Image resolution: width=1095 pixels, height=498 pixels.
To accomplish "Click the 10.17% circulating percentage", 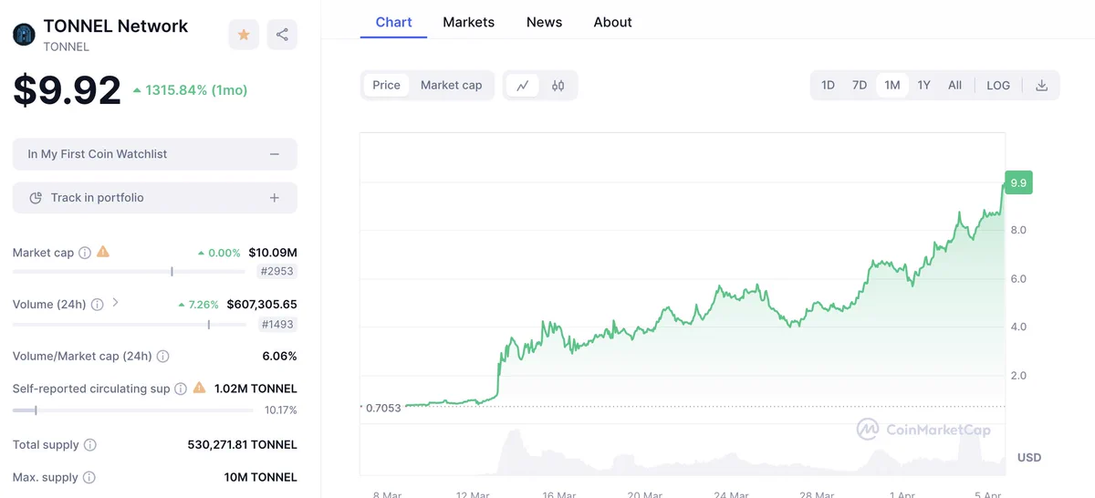I will (x=280, y=410).
